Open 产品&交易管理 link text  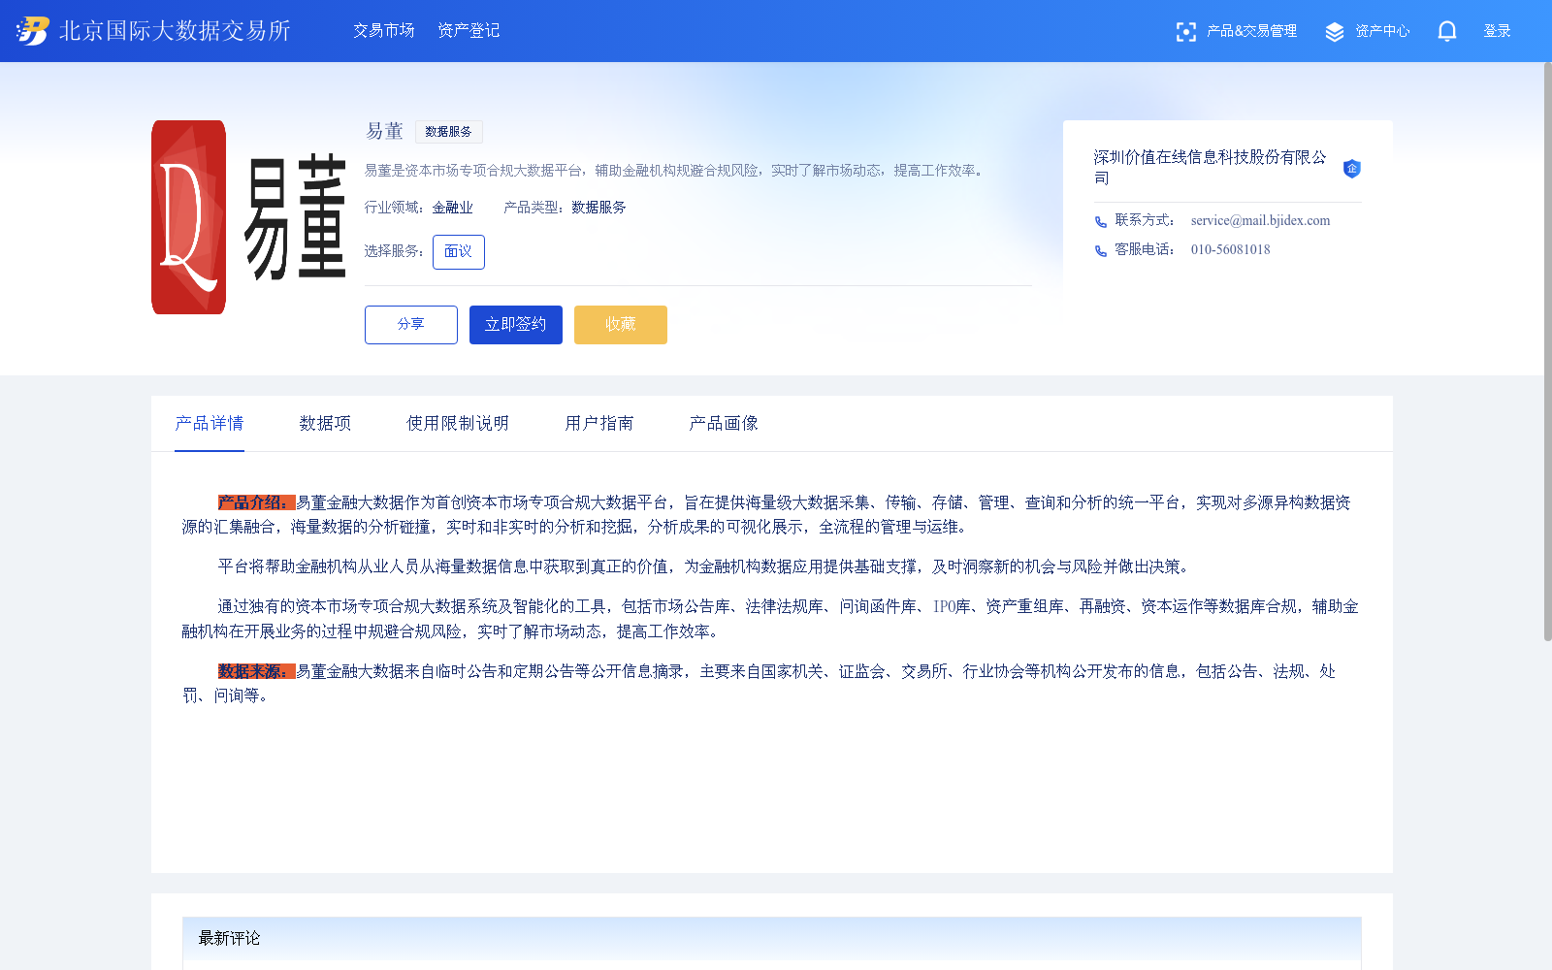pos(1251,31)
